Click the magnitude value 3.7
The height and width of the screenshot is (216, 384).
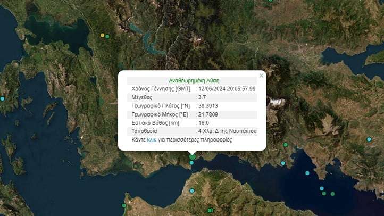click(203, 97)
